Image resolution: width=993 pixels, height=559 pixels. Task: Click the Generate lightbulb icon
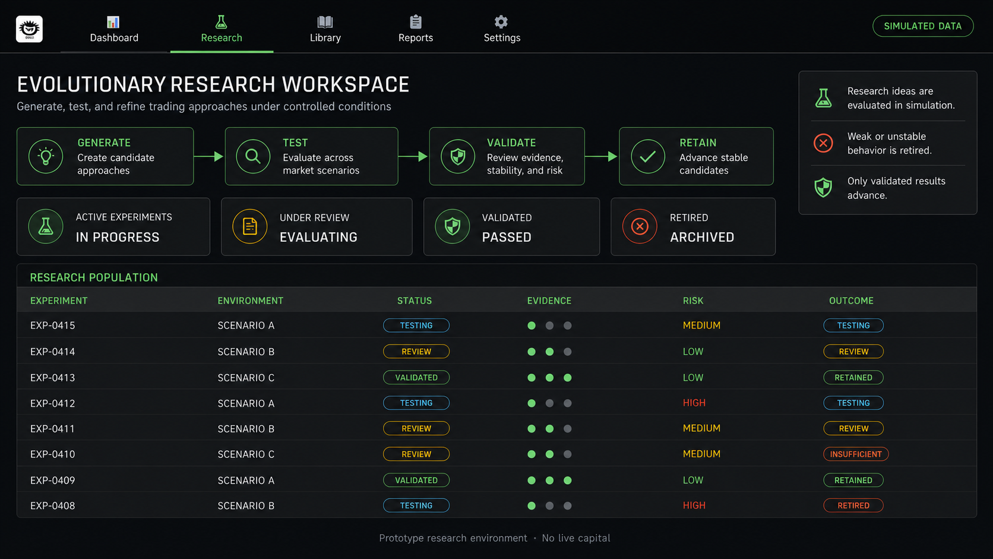(x=46, y=156)
